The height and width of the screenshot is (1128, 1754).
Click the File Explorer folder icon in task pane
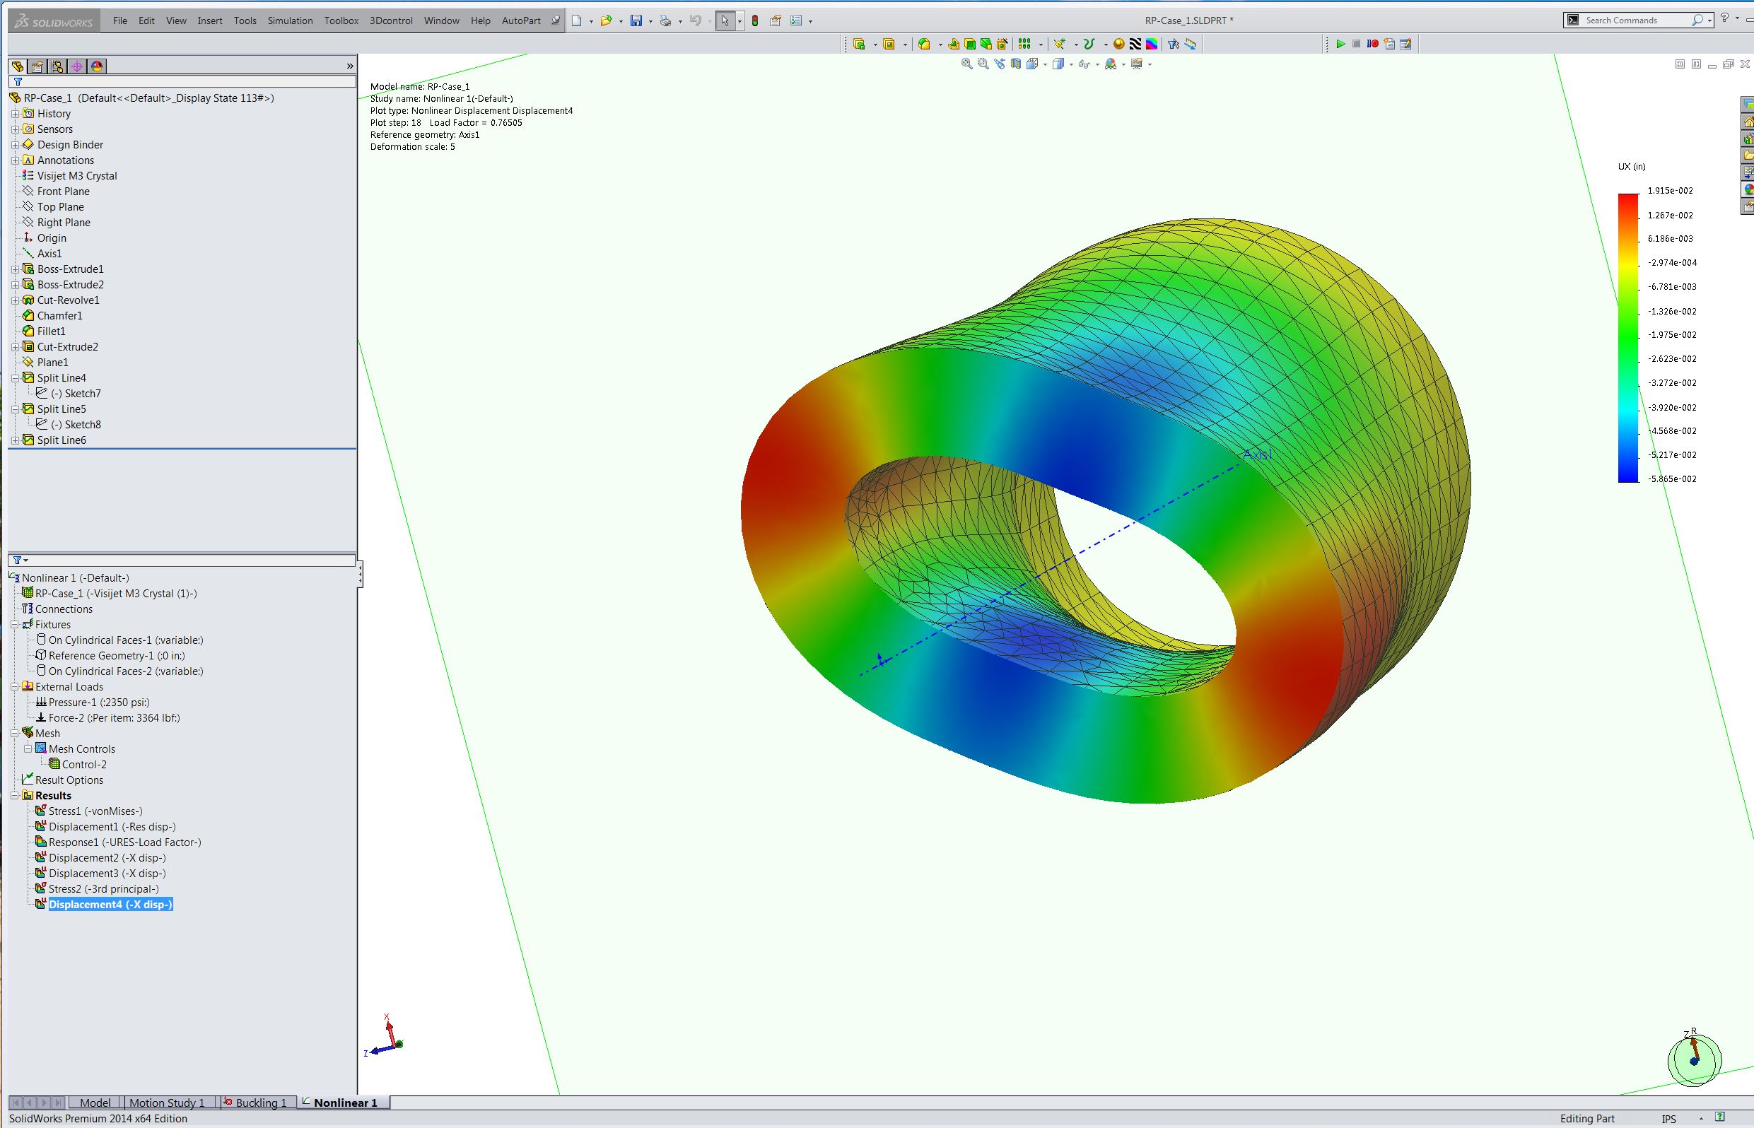(1748, 155)
